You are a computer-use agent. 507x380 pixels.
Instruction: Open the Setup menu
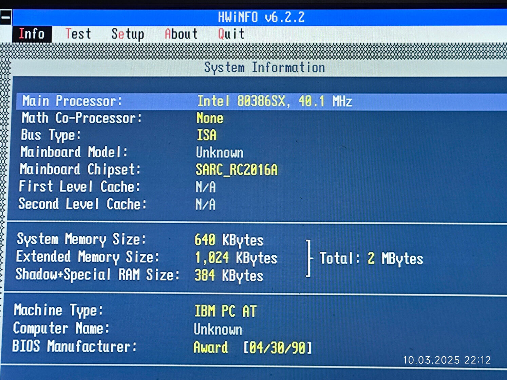pyautogui.click(x=128, y=34)
